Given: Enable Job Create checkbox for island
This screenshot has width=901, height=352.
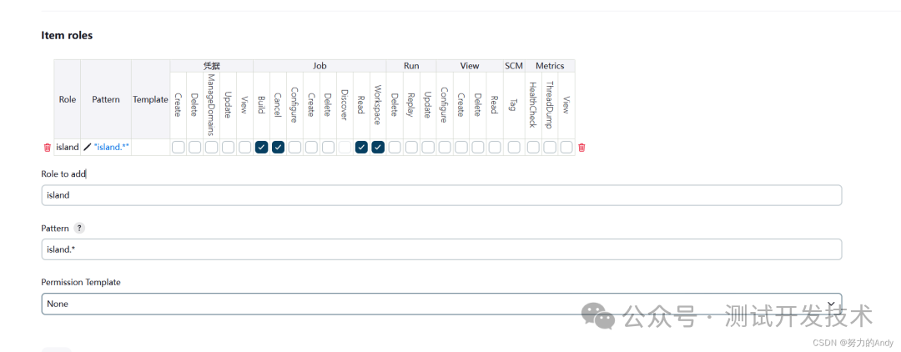Looking at the screenshot, I should (311, 147).
